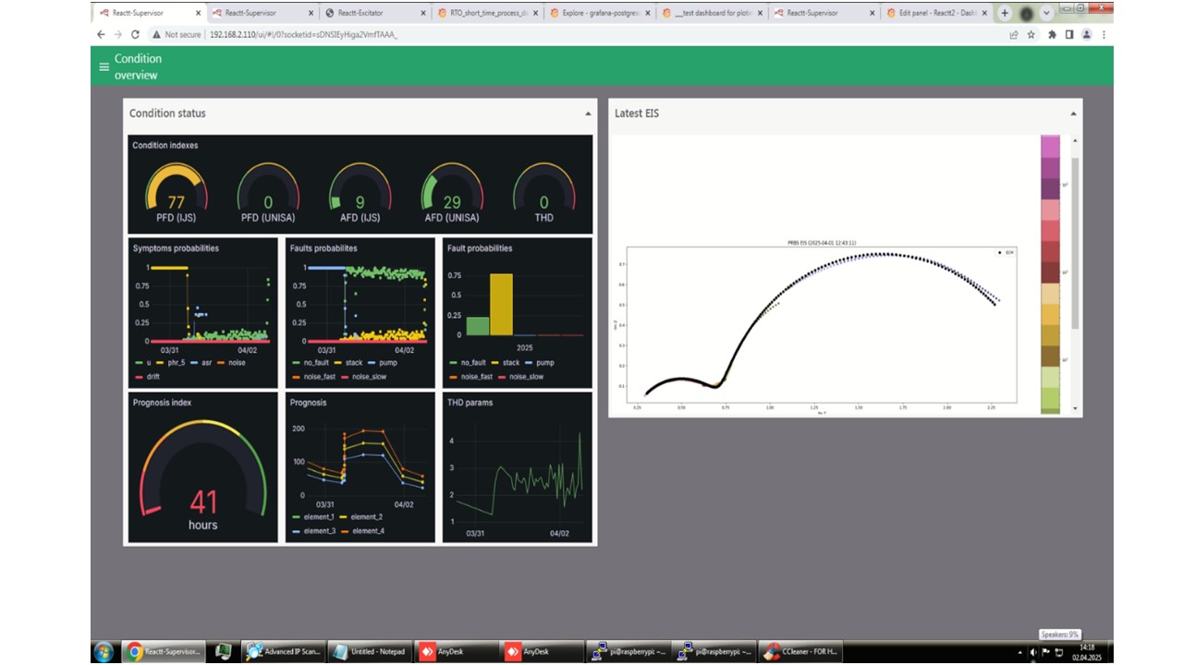Click the share page icon in address bar
This screenshot has height=665, width=1183.
pos(1014,34)
